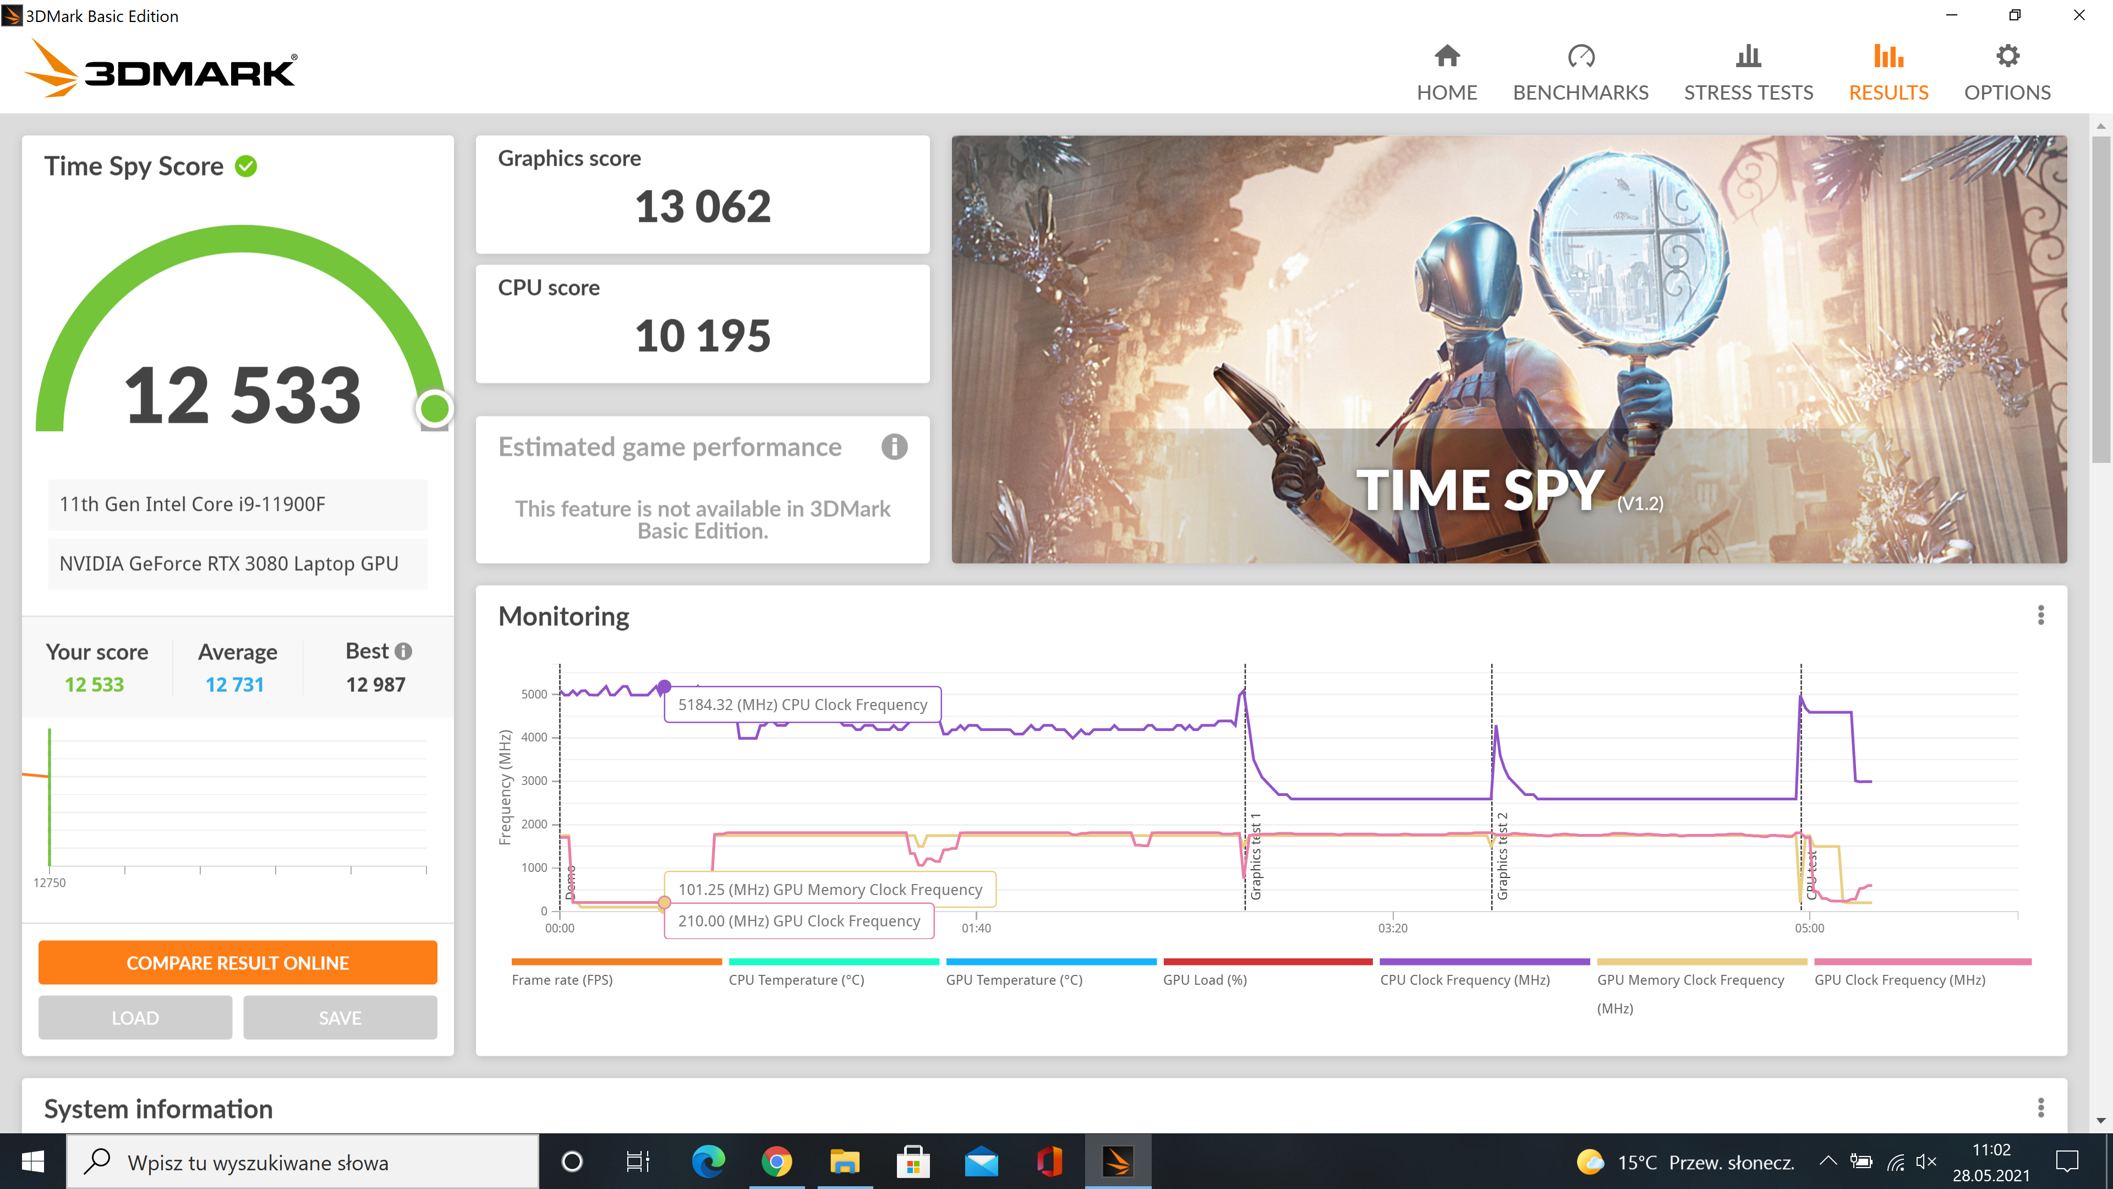Screen dimensions: 2113x1189
Task: Click the 3DMark logo
Action: pyautogui.click(x=161, y=69)
